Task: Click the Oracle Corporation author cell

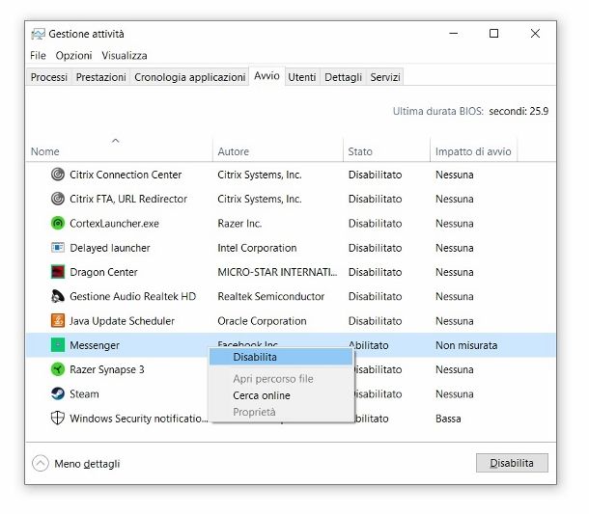Action: (262, 321)
